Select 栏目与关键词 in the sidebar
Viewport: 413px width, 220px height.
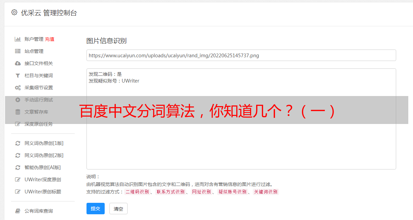pos(39,75)
